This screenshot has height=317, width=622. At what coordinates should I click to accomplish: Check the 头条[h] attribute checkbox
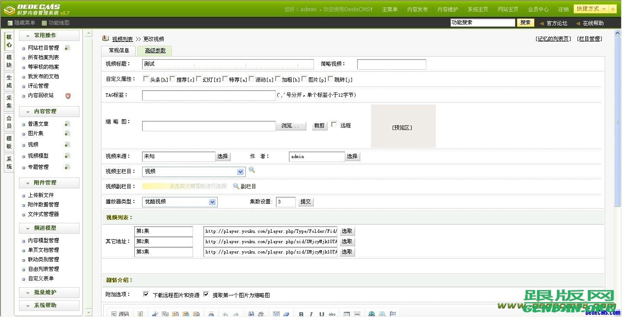click(146, 79)
